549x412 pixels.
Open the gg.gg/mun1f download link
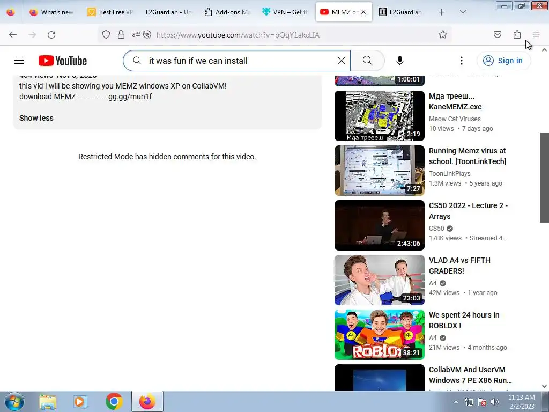[x=130, y=97]
